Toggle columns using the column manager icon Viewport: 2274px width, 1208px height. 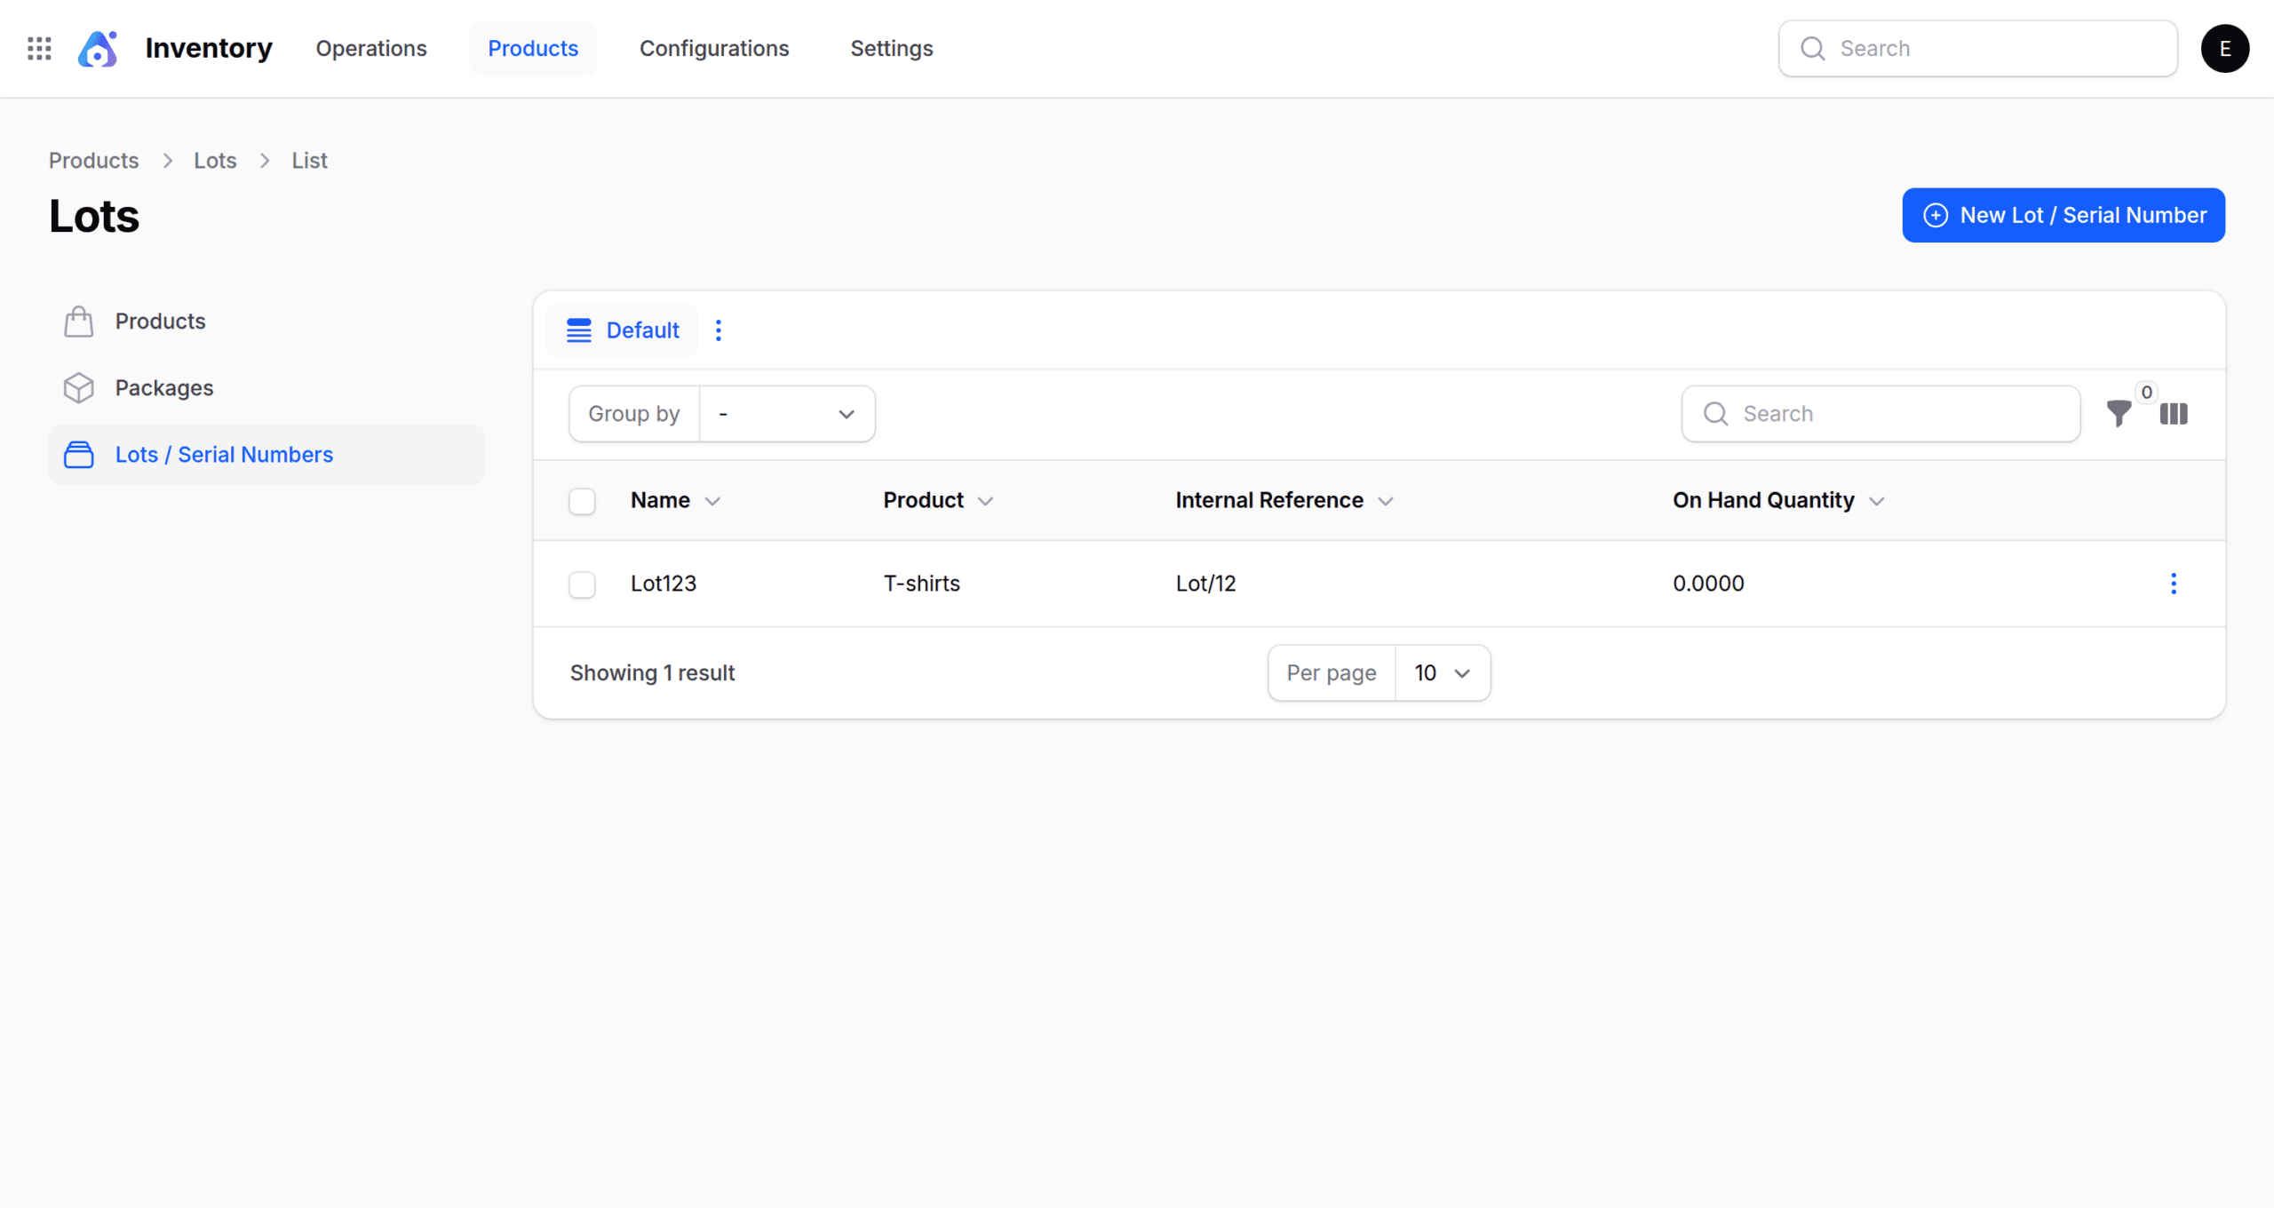(x=2174, y=414)
